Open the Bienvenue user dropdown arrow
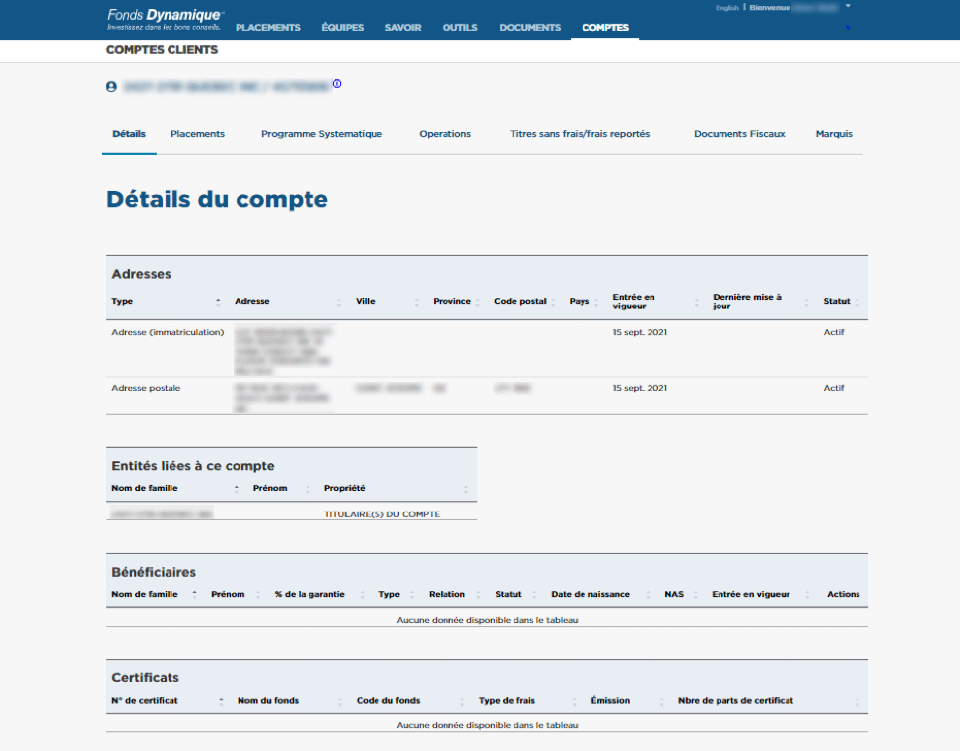960x751 pixels. 848,6
